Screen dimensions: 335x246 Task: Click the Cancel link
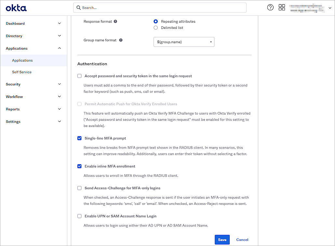pyautogui.click(x=242, y=240)
